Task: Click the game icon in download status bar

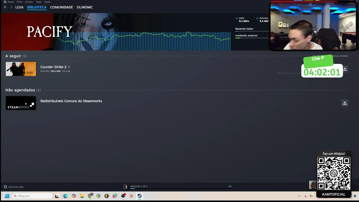Action: click(126, 187)
